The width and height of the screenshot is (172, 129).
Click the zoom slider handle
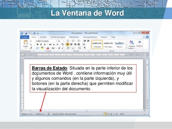point(136,114)
